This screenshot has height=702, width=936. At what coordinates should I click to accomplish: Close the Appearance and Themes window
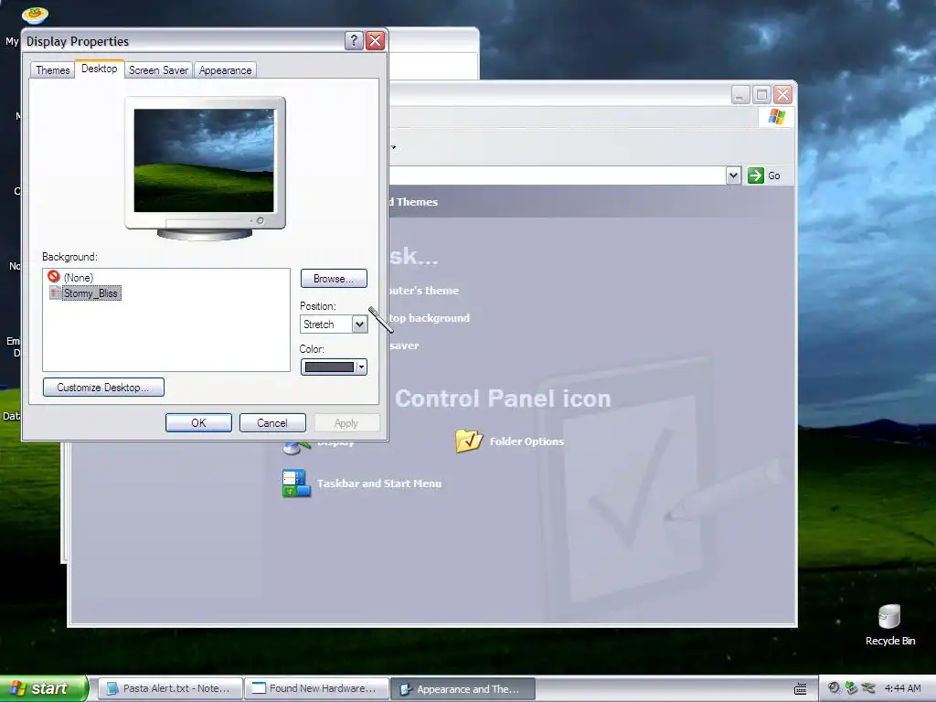(782, 95)
